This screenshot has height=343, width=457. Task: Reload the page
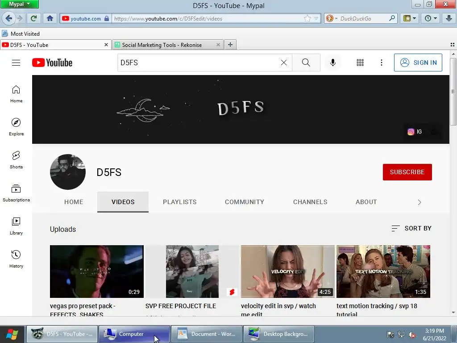(x=33, y=18)
